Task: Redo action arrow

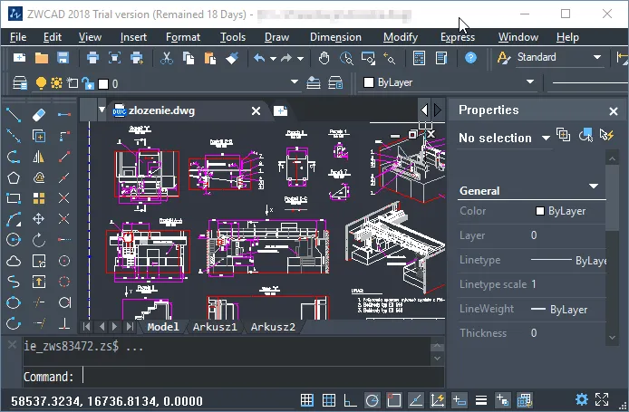Action: [286, 58]
